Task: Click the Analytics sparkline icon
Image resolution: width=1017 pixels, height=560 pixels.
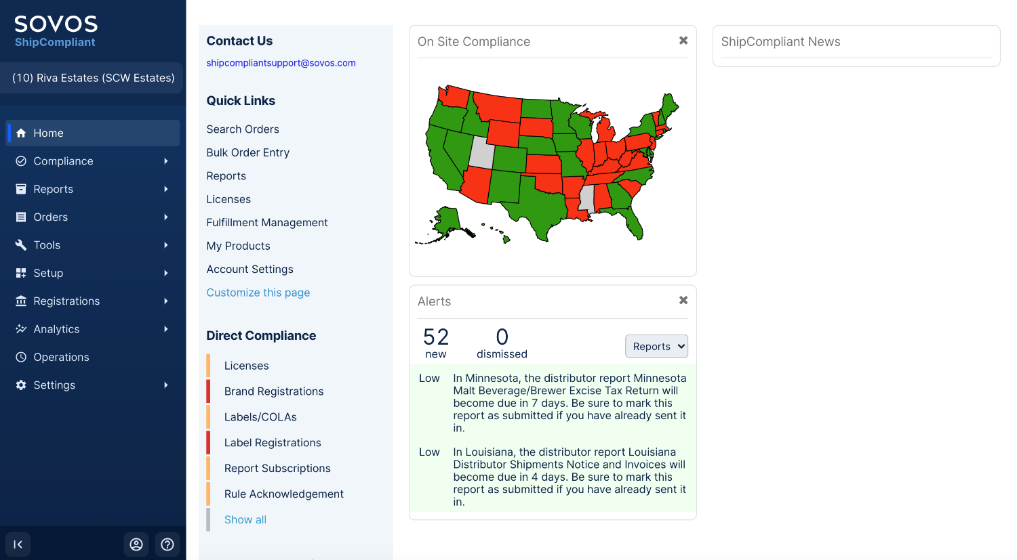Action: click(21, 329)
